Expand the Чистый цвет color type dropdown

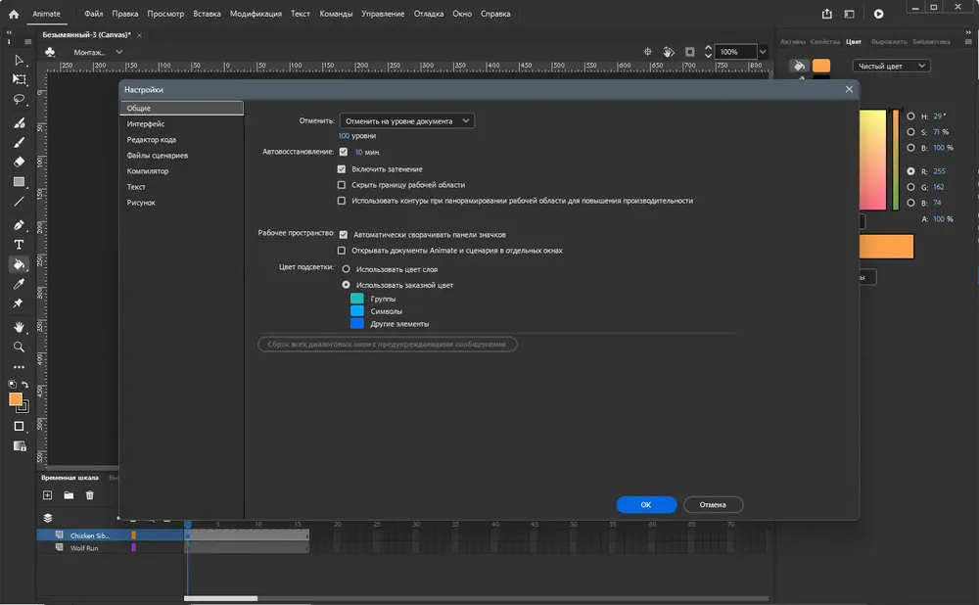[891, 67]
